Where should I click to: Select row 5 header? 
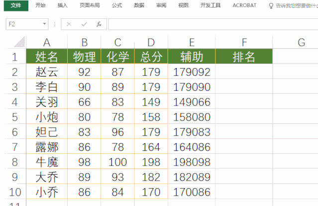[14, 117]
